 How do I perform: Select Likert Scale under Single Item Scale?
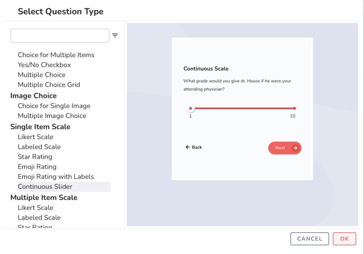tap(35, 137)
